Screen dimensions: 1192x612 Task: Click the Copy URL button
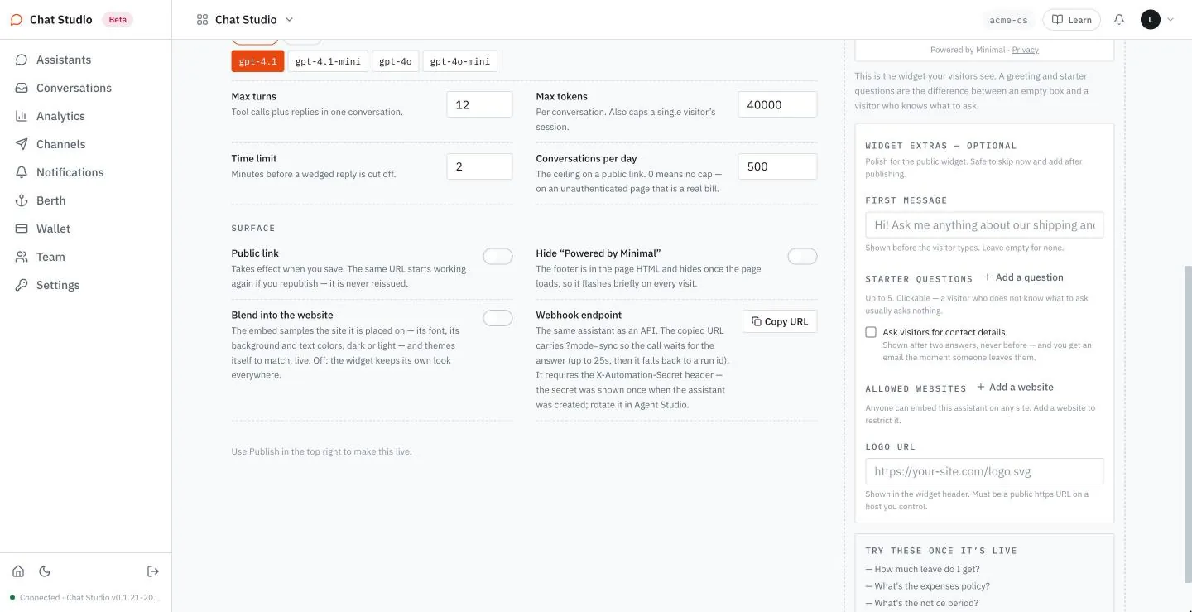click(x=780, y=321)
